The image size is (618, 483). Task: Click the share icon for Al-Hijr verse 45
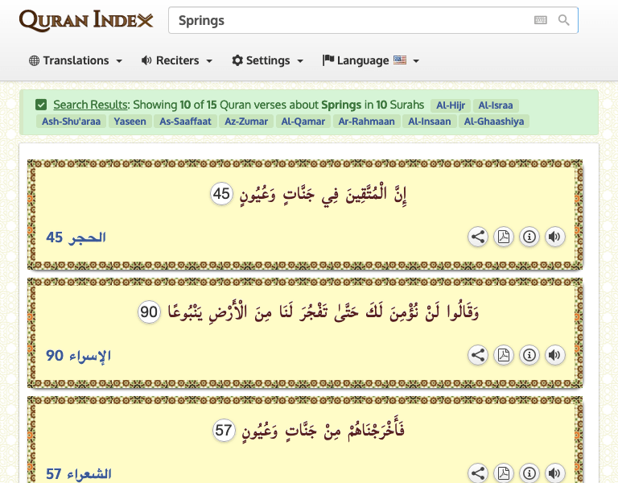(478, 237)
